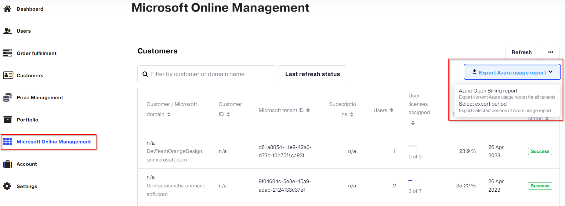
Task: Click the Customers ID card icon
Action: pos(8,75)
